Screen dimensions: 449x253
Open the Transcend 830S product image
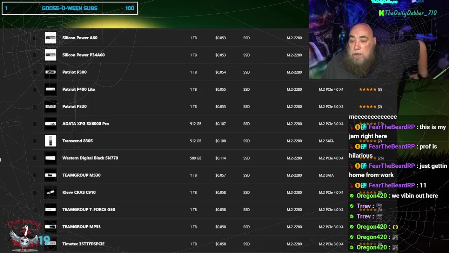[x=51, y=141]
